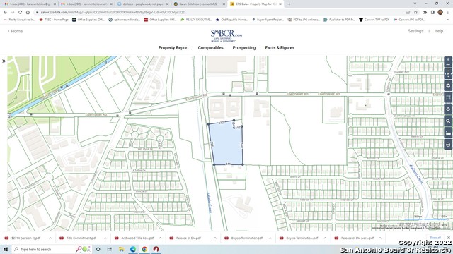This screenshot has width=453, height=254.
Task: Open Google Chrome from taskbar
Action: click(x=144, y=249)
